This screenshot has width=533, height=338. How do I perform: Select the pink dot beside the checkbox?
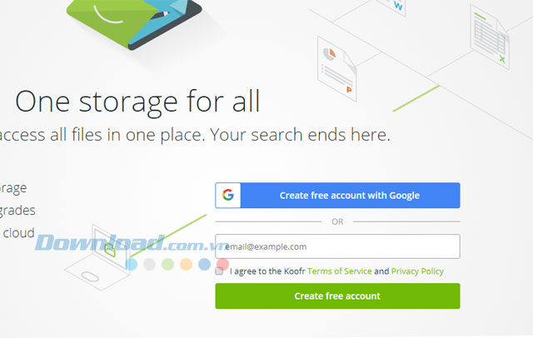coord(222,264)
